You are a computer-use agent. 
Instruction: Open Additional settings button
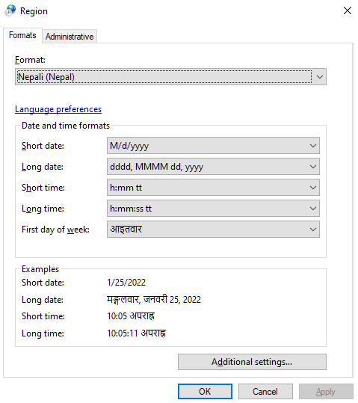tap(252, 362)
